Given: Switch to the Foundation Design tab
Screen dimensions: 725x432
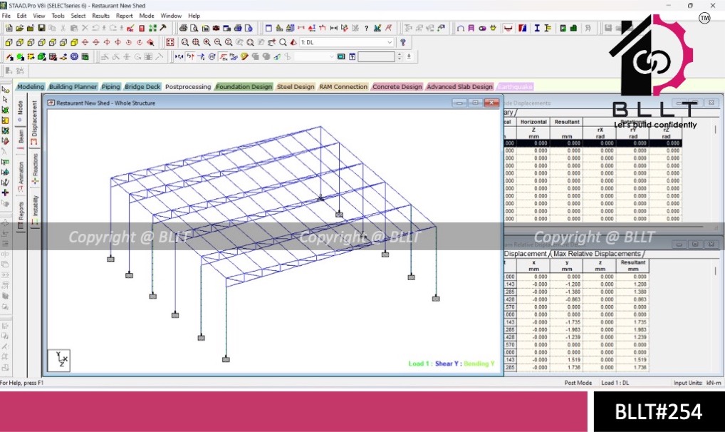Looking at the screenshot, I should pos(244,86).
